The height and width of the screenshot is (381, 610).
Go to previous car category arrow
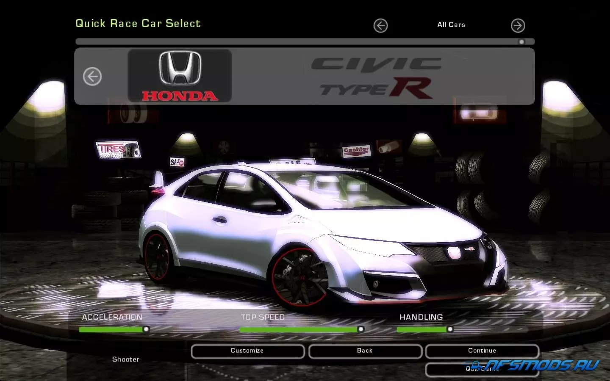[x=380, y=26]
